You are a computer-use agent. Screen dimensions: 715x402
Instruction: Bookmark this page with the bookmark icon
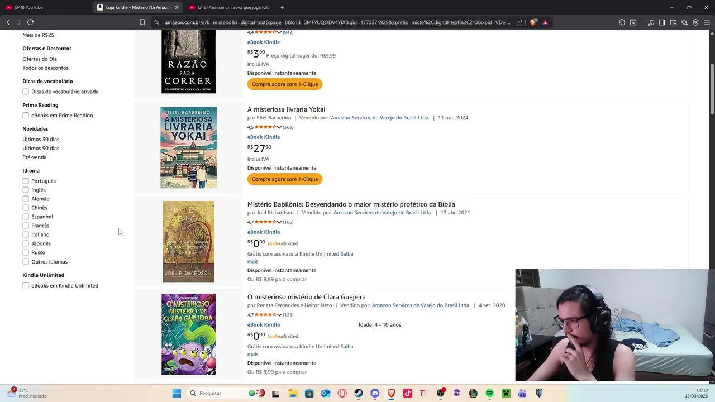click(142, 22)
